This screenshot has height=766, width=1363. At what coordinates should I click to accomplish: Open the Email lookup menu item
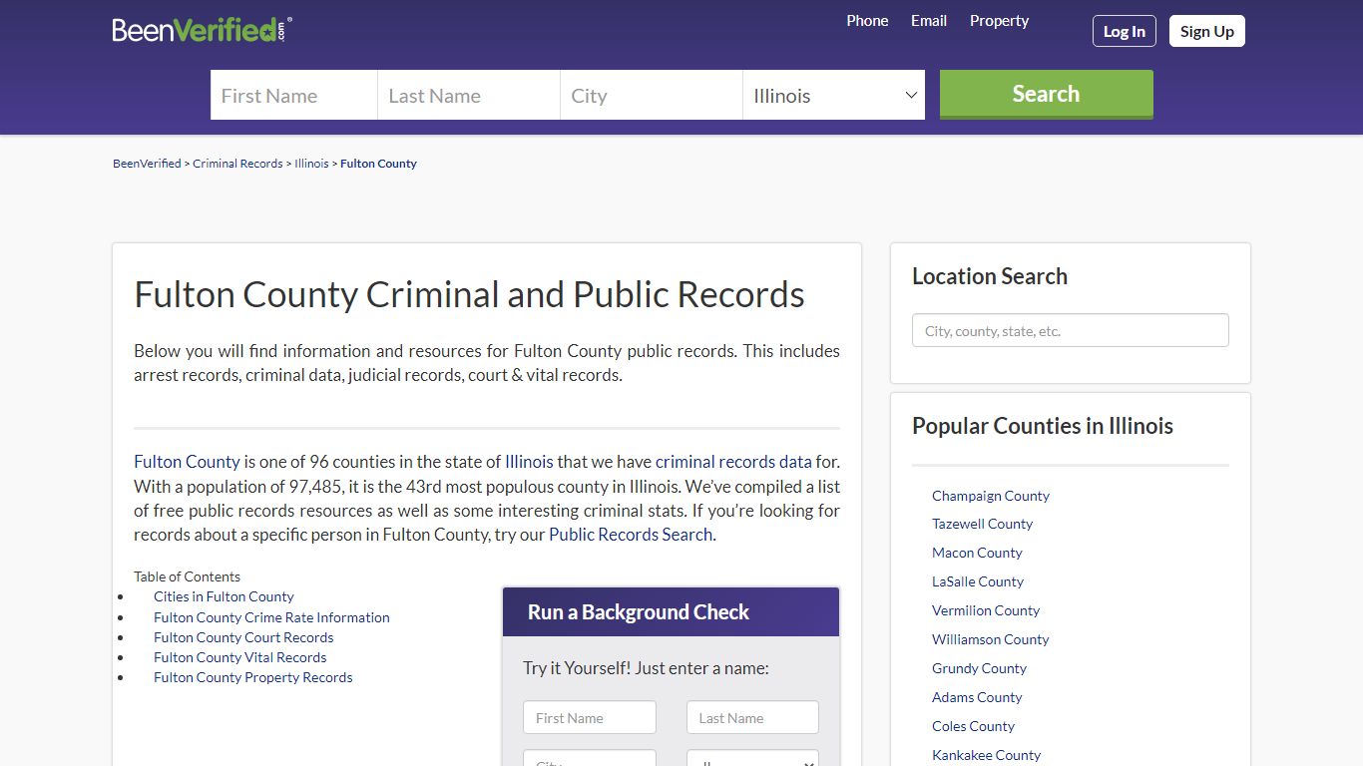(929, 21)
